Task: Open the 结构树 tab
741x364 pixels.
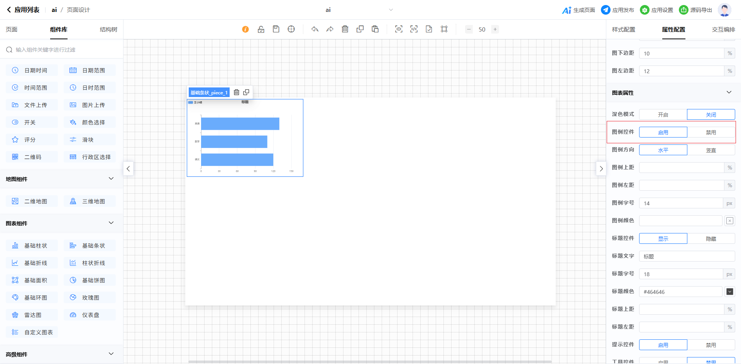Action: click(108, 30)
